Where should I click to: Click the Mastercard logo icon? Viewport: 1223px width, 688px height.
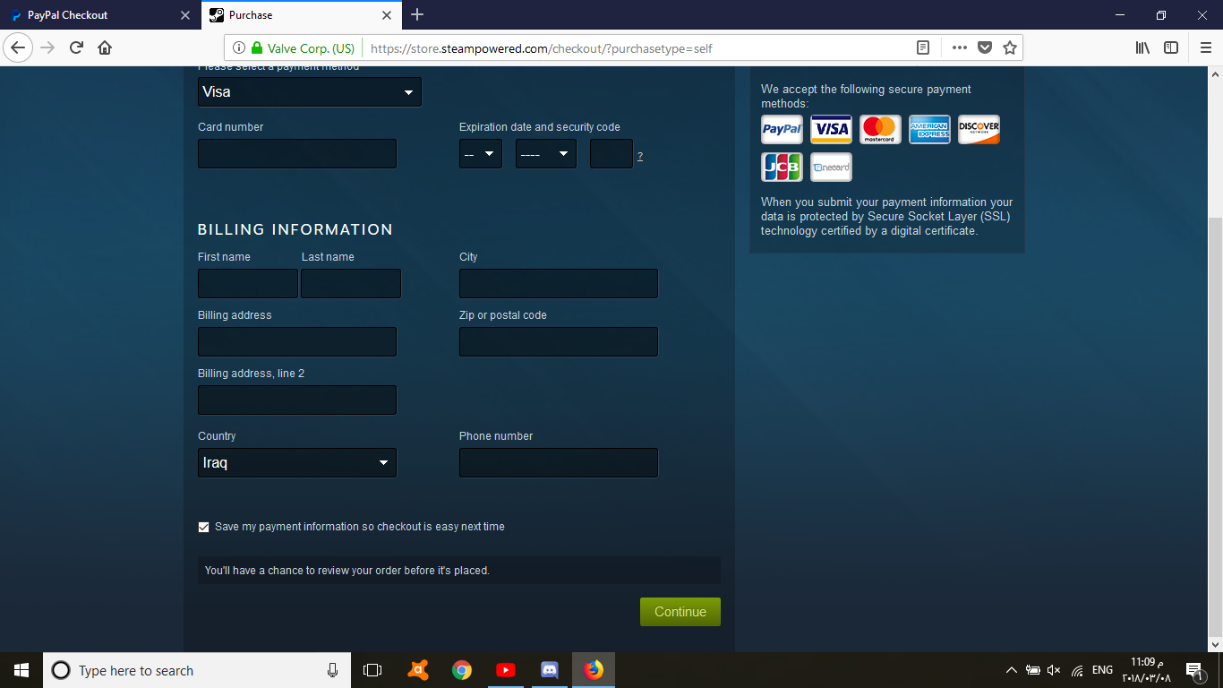880,129
